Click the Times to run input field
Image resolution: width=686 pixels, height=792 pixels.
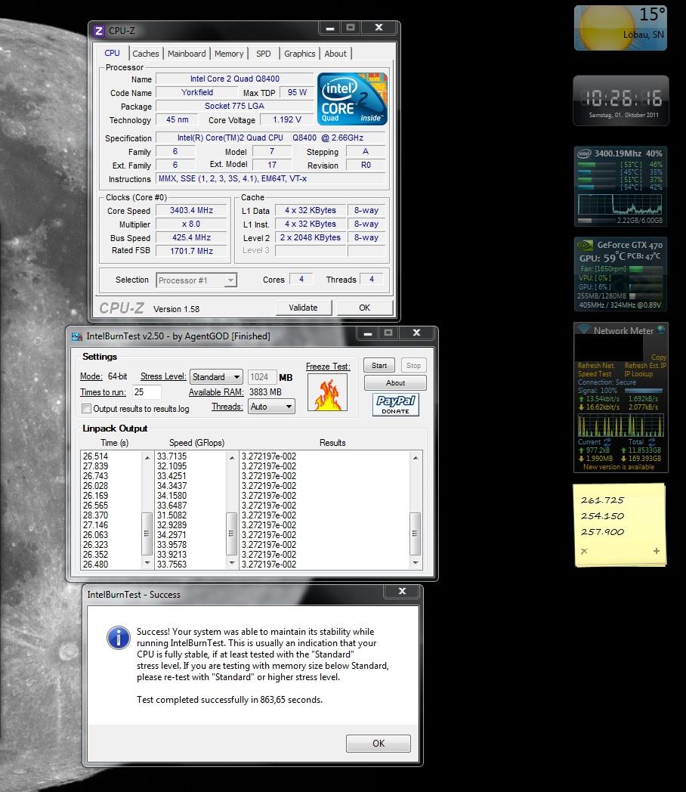(147, 392)
